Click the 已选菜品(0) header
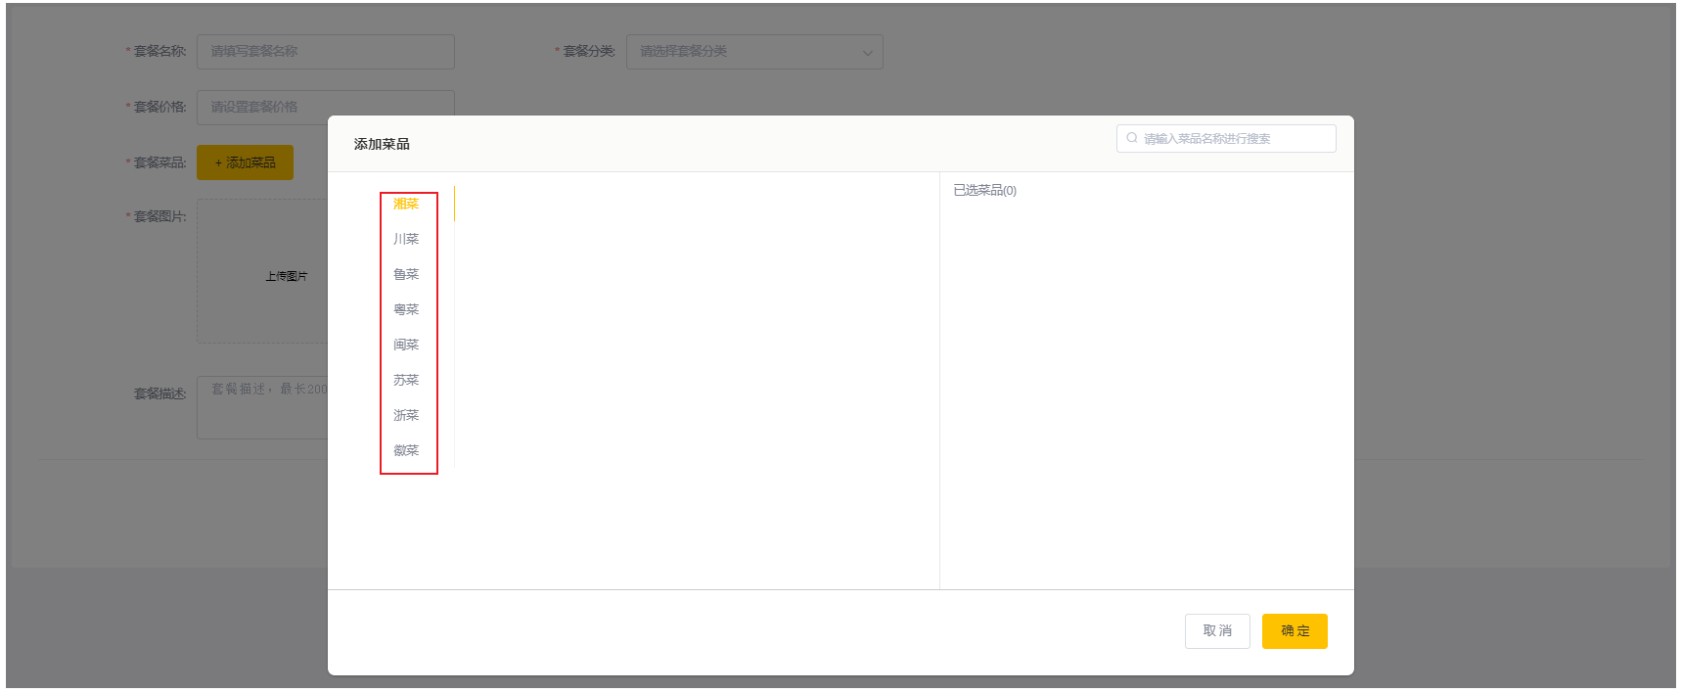This screenshot has height=693, width=1681. pos(984,191)
